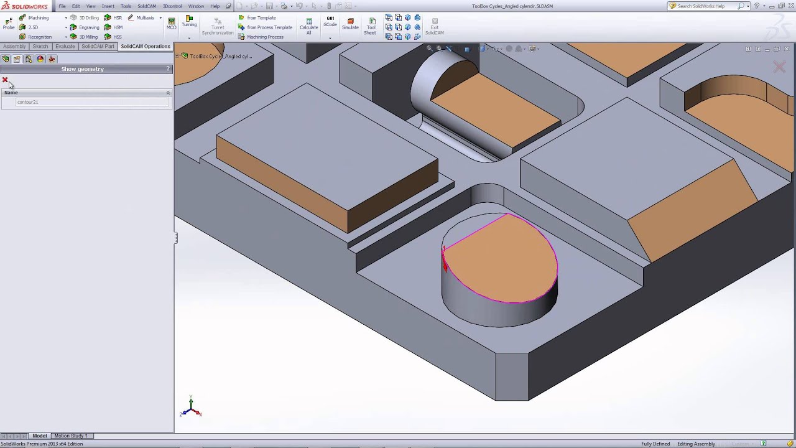
Task: Click the Probe tool icon
Action: point(8,24)
